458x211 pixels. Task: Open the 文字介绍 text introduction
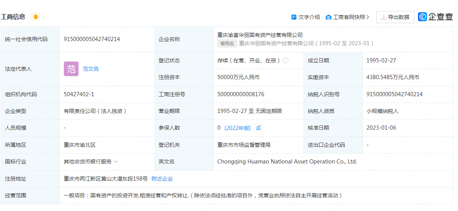tap(309, 17)
